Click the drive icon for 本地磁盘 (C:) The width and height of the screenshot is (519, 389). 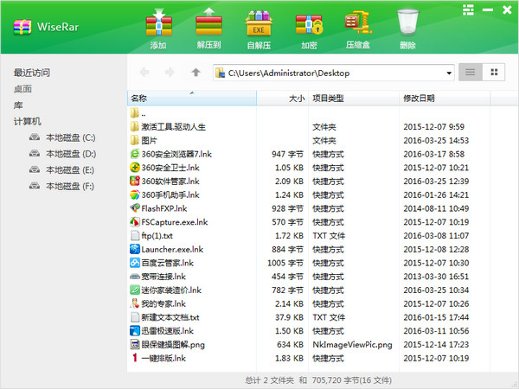(x=35, y=137)
